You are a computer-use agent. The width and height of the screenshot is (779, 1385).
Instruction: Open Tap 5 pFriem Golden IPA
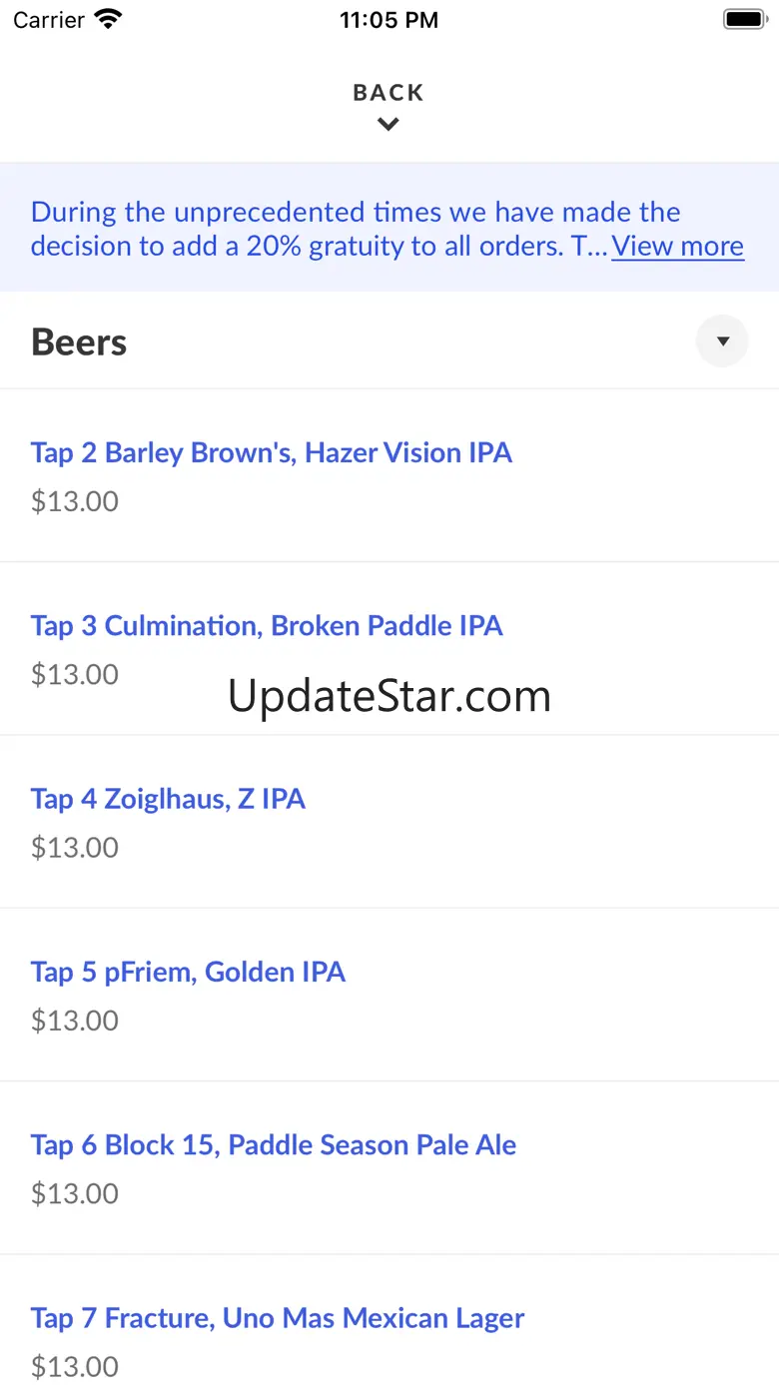389,995
